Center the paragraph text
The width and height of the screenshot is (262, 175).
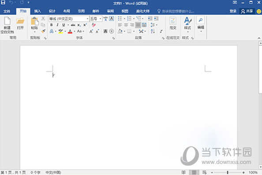point(126,25)
